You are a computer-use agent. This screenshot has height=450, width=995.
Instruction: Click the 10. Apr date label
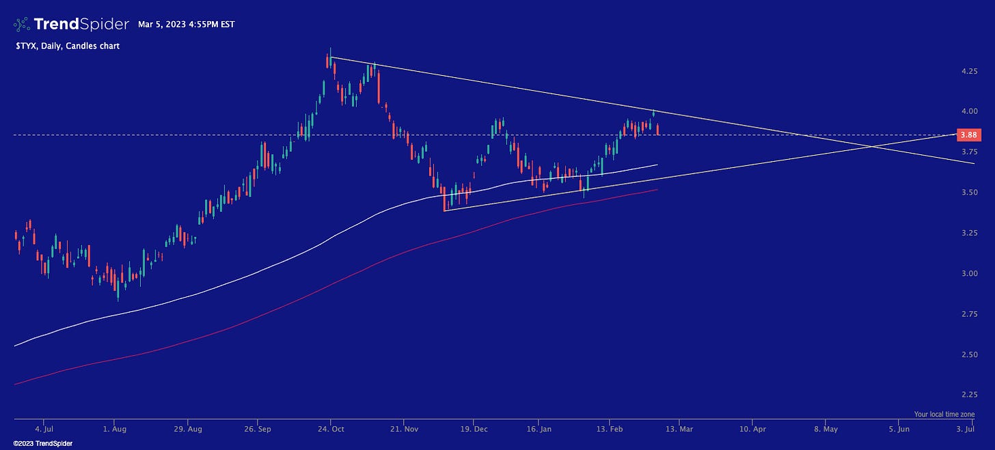752,430
